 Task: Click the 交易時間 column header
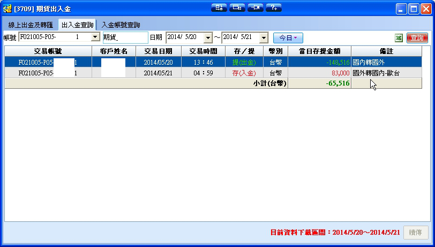204,51
